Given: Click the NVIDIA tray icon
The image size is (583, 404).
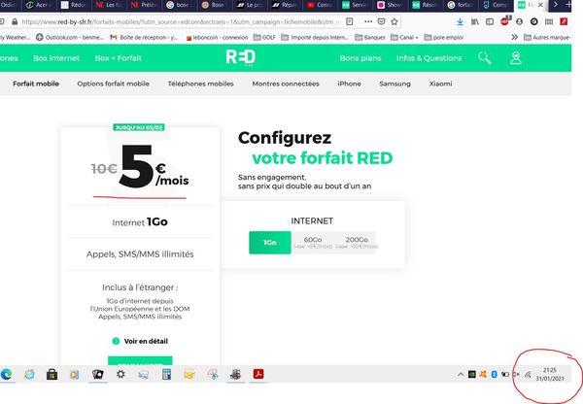Looking at the screenshot, I should [x=471, y=374].
